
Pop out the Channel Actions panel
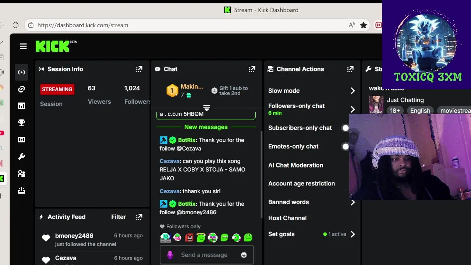[350, 69]
